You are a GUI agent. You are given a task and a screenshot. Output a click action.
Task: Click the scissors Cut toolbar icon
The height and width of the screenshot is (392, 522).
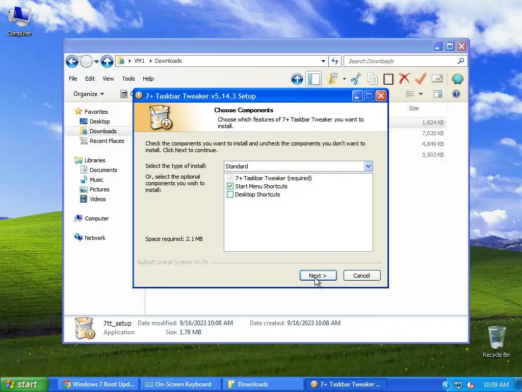(356, 79)
